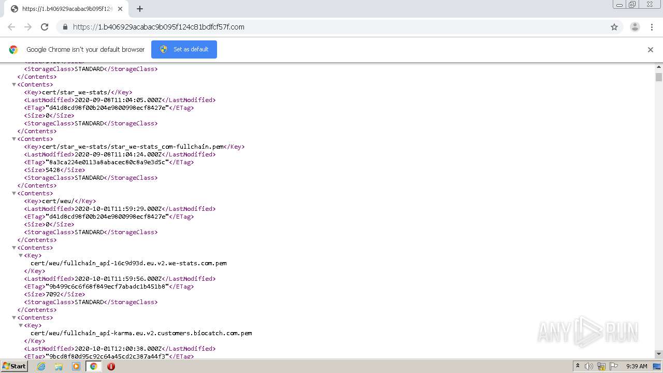Close the current tab
Image resolution: width=663 pixels, height=373 pixels.
[x=120, y=9]
